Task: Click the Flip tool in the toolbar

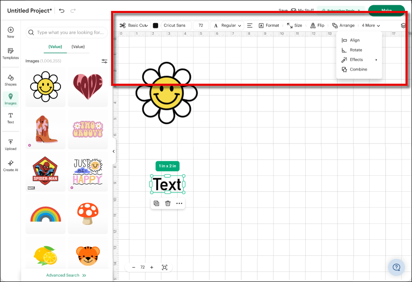Action: click(x=317, y=25)
